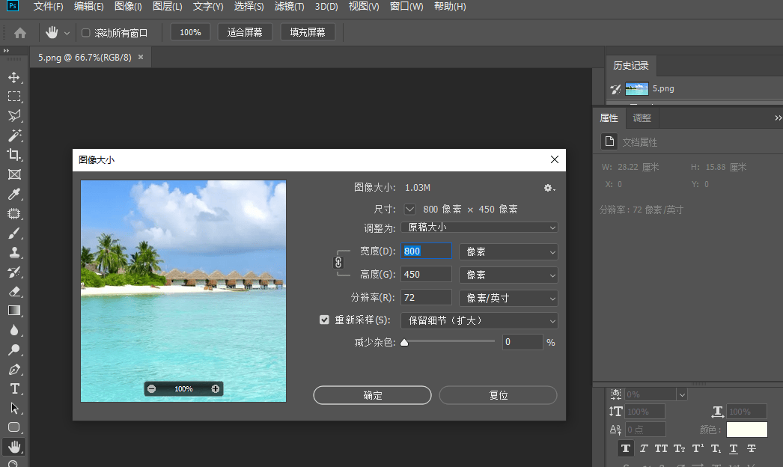Select the Horizontal Type tool
Screen dimensions: 783x467
(x=13, y=388)
